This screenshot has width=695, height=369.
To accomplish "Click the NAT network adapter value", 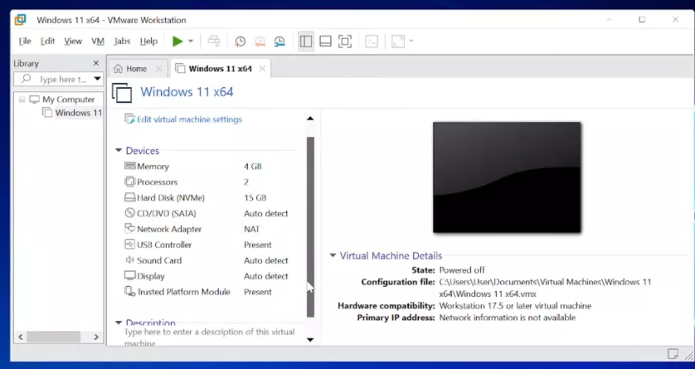I will [x=251, y=229].
